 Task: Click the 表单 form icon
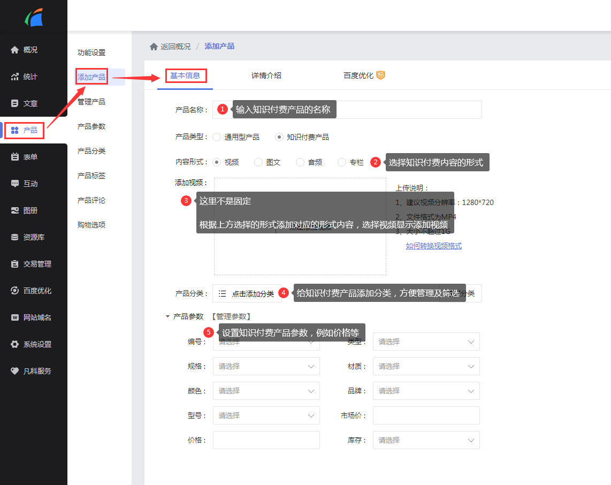click(x=15, y=157)
